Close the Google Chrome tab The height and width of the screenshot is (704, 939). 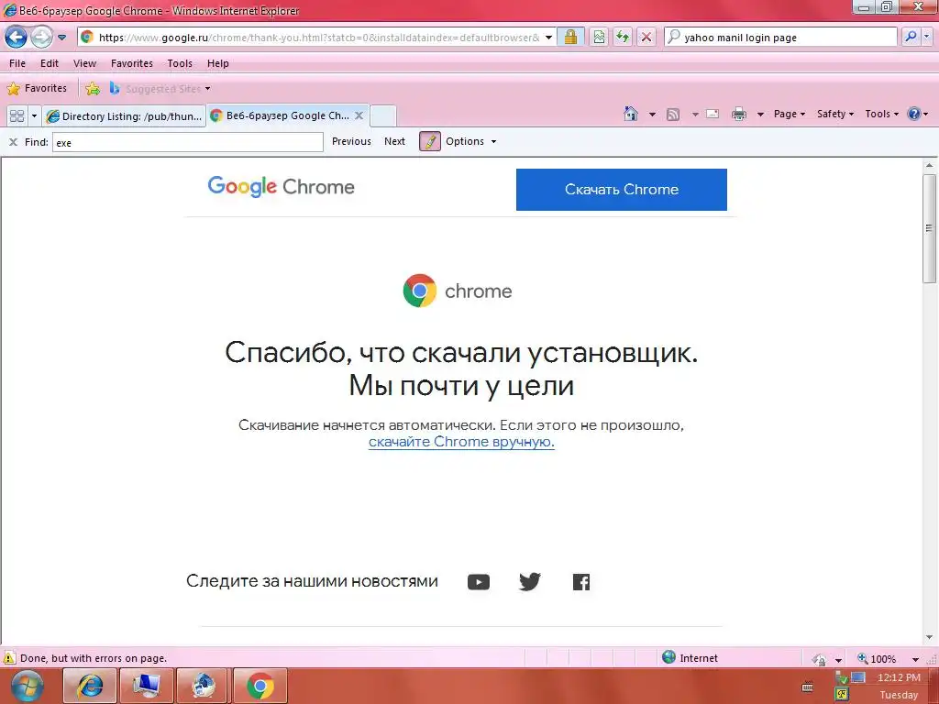(359, 115)
